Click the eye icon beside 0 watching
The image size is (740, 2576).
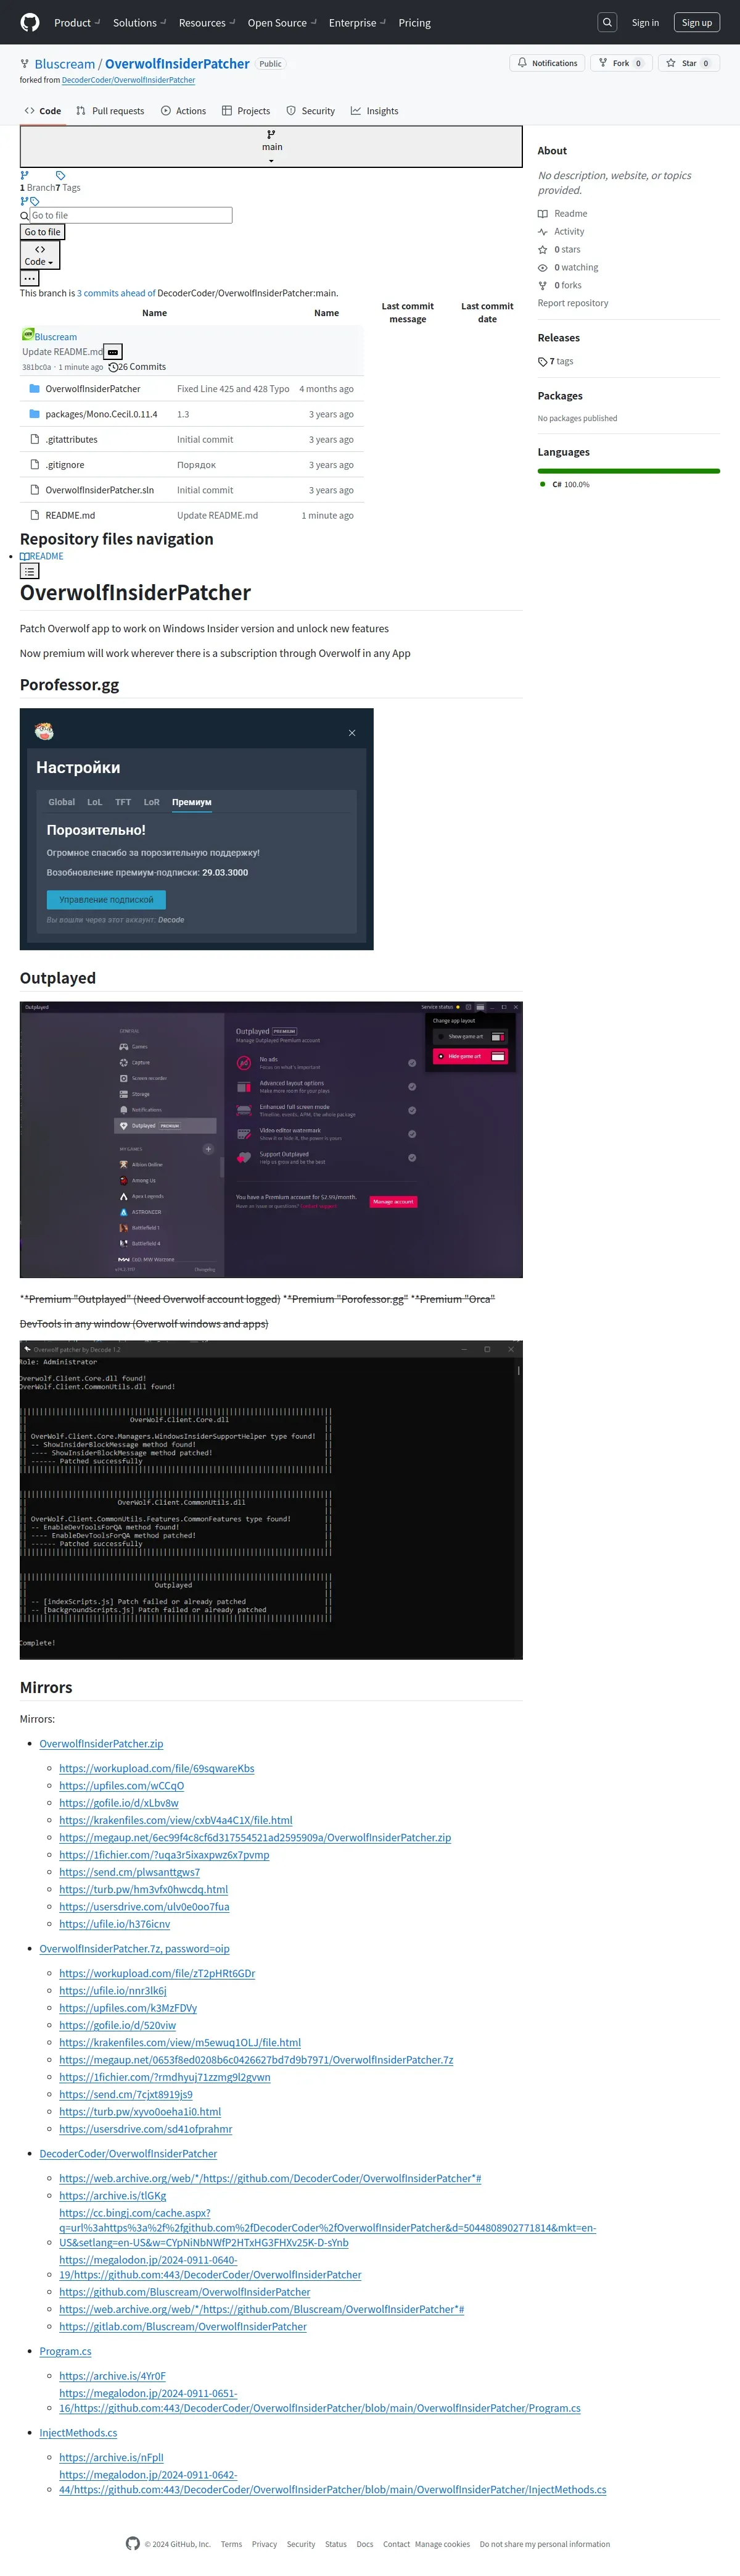(542, 268)
